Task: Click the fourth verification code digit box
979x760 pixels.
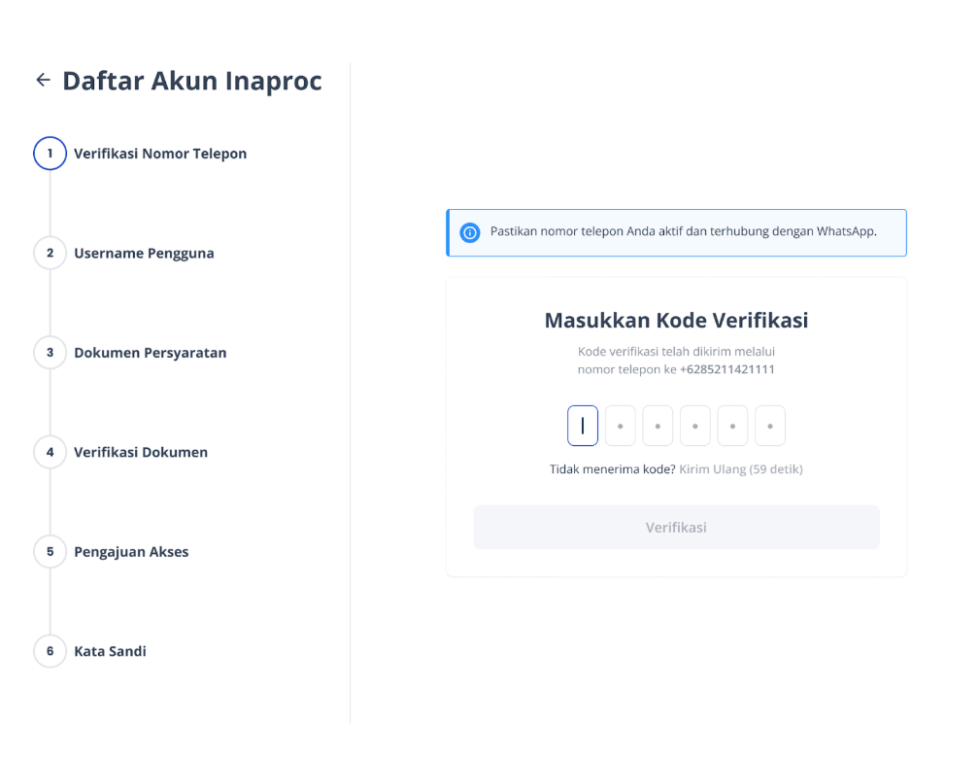Action: pos(695,426)
